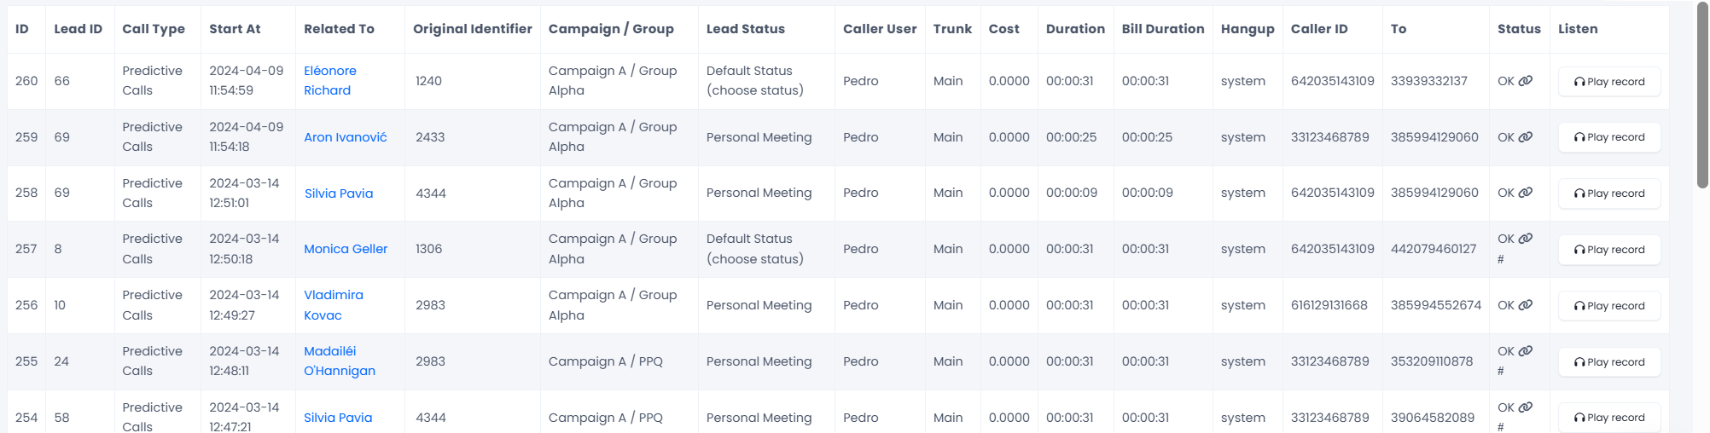Click the chain-link icon for call 257
Viewport: 1710px width, 433px height.
point(1526,239)
